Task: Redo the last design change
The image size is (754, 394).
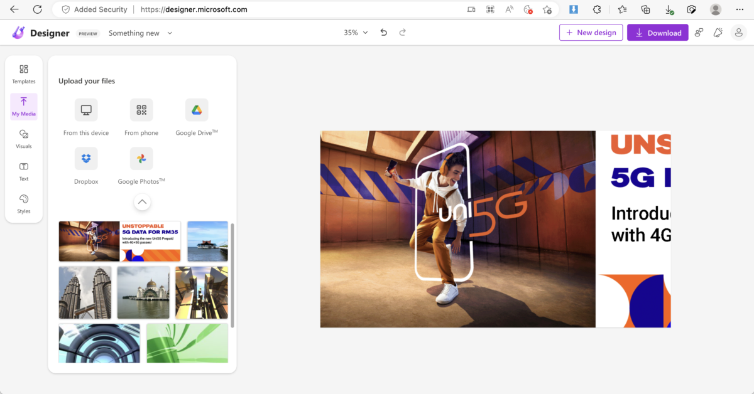Action: pyautogui.click(x=403, y=33)
